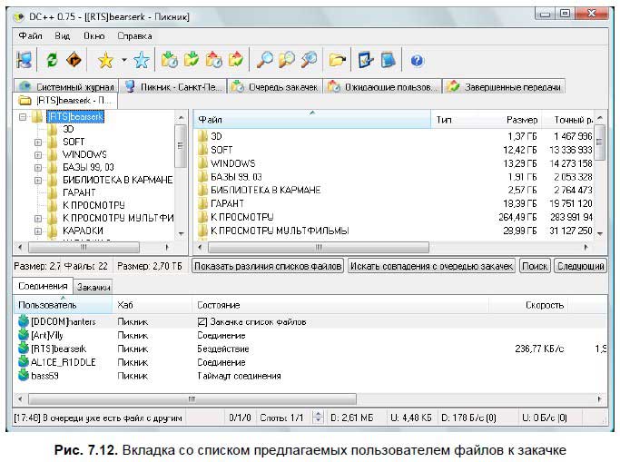620x462 pixels.
Task: Expand the WINDOWS folder tree node
Action: tap(37, 154)
